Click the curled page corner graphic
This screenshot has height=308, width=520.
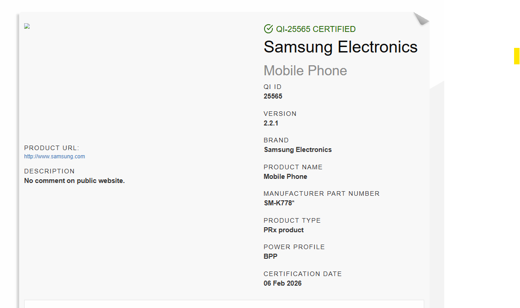[421, 19]
